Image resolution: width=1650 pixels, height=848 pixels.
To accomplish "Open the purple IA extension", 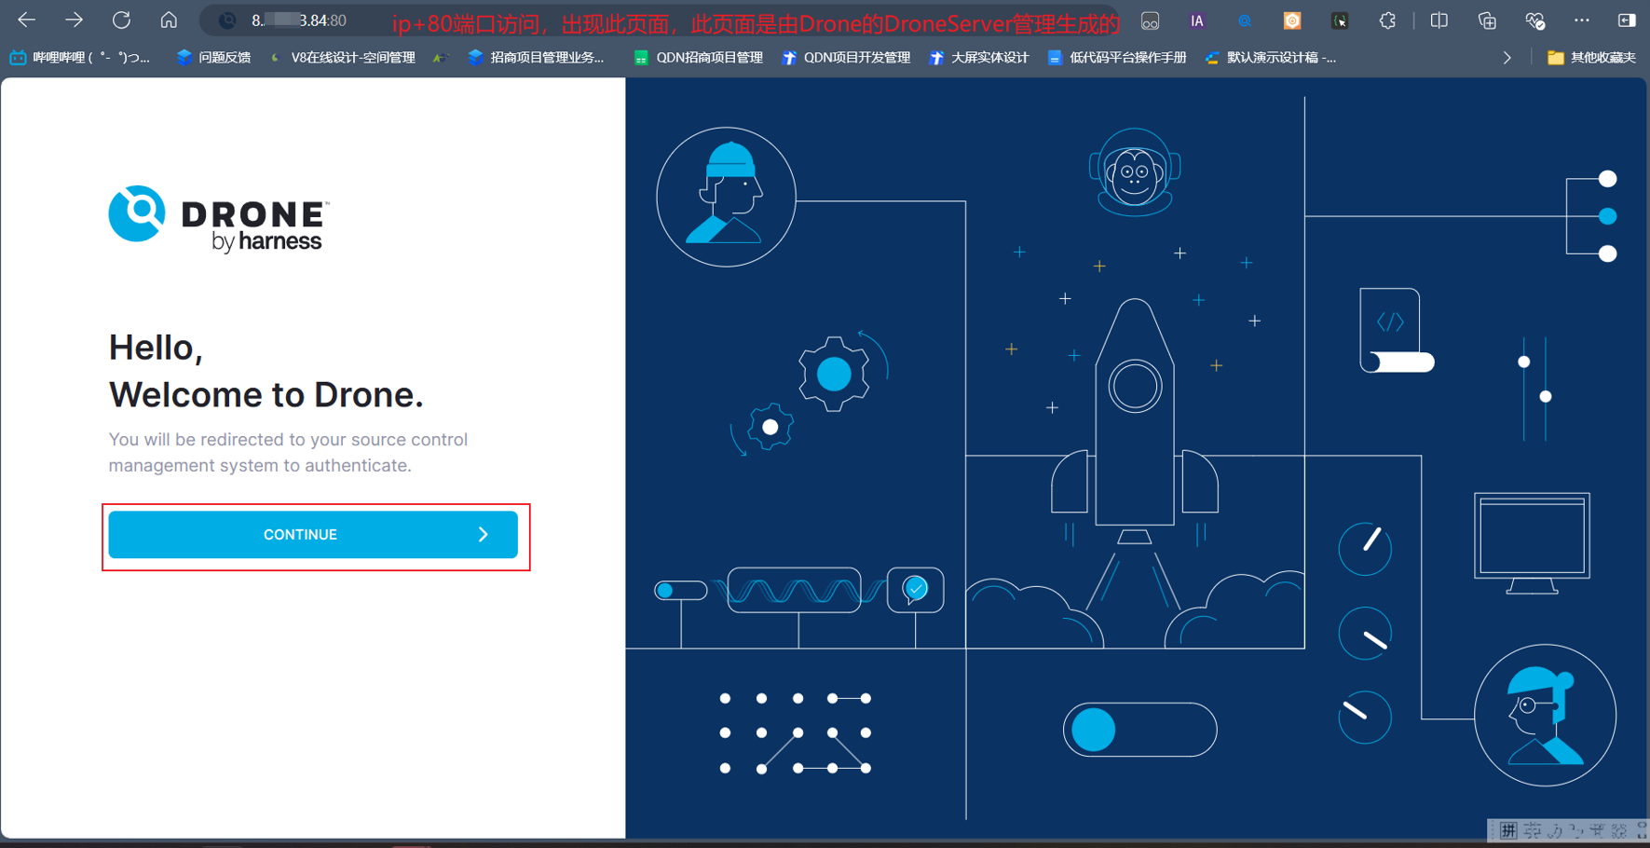I will pos(1197,21).
